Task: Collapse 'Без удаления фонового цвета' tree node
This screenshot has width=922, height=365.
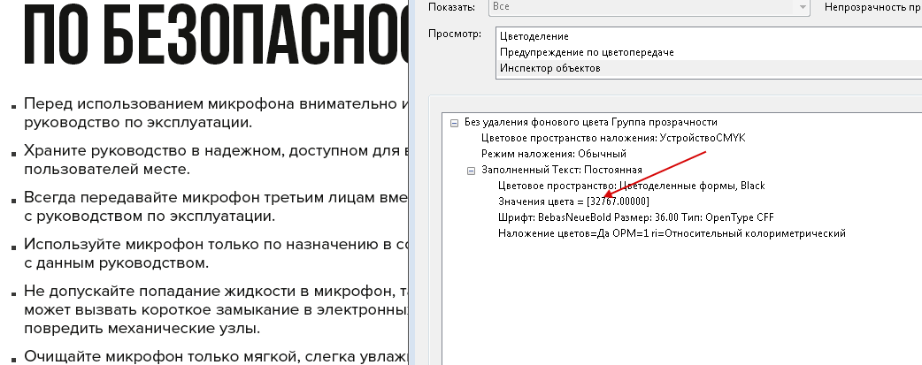Action: (454, 123)
